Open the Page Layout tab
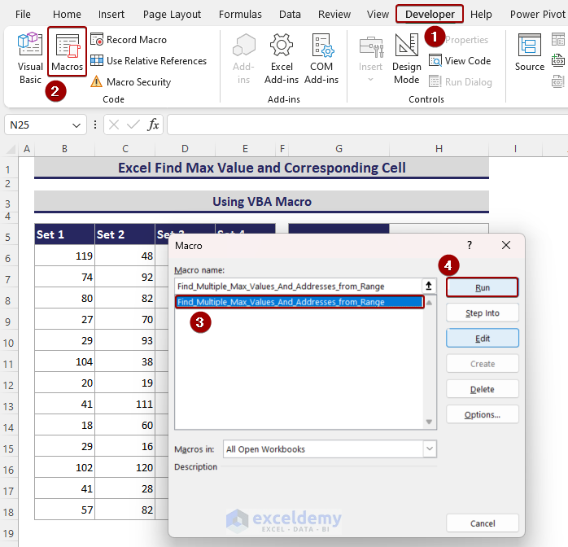This screenshot has width=568, height=547. [x=172, y=14]
